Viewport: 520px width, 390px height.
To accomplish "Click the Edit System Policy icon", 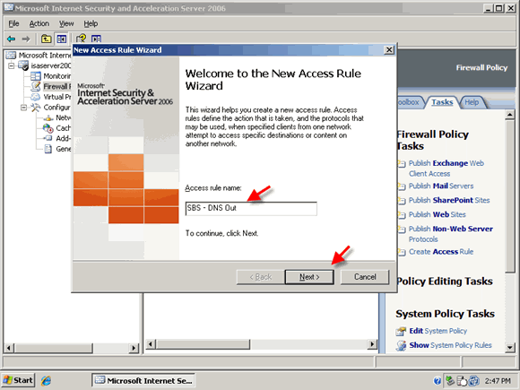I will [401, 331].
